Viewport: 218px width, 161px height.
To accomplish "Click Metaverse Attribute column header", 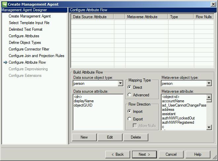I will tap(146, 17).
